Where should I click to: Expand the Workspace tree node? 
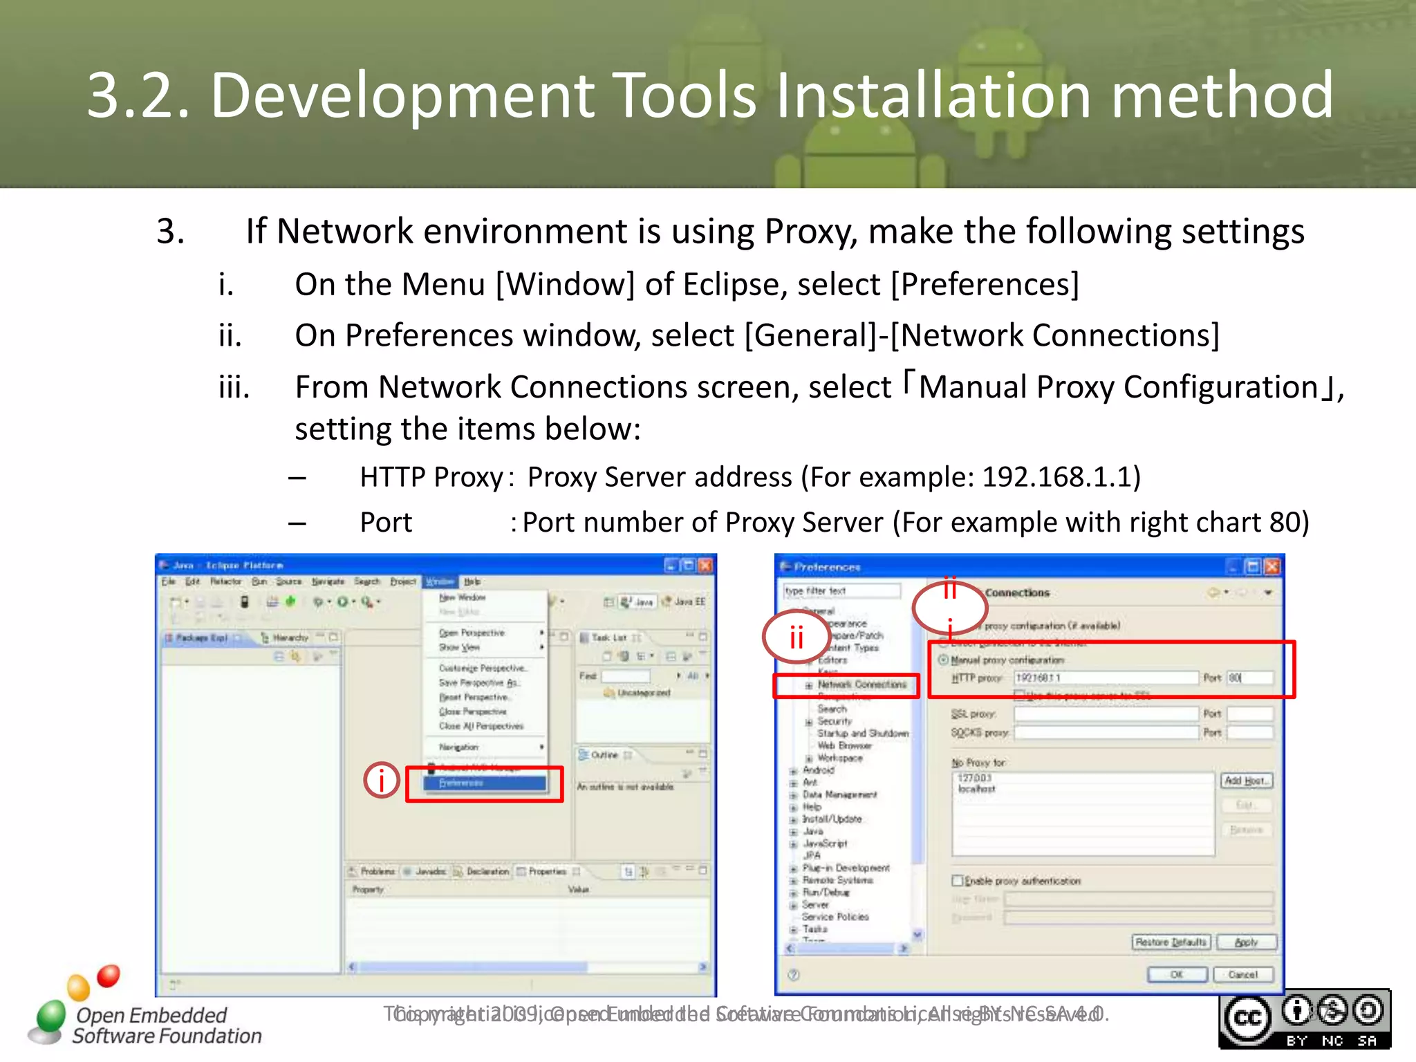pyautogui.click(x=808, y=758)
